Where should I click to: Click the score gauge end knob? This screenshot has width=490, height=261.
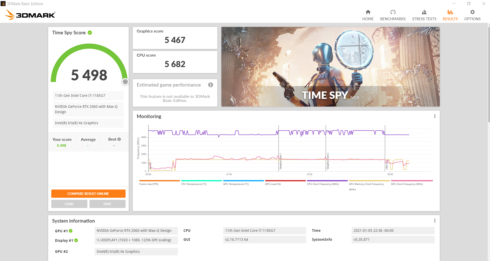tap(125, 82)
